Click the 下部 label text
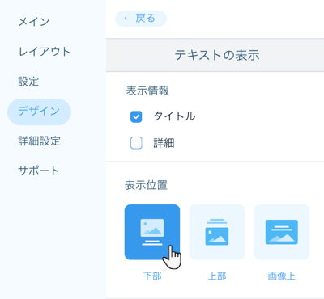 pos(152,276)
